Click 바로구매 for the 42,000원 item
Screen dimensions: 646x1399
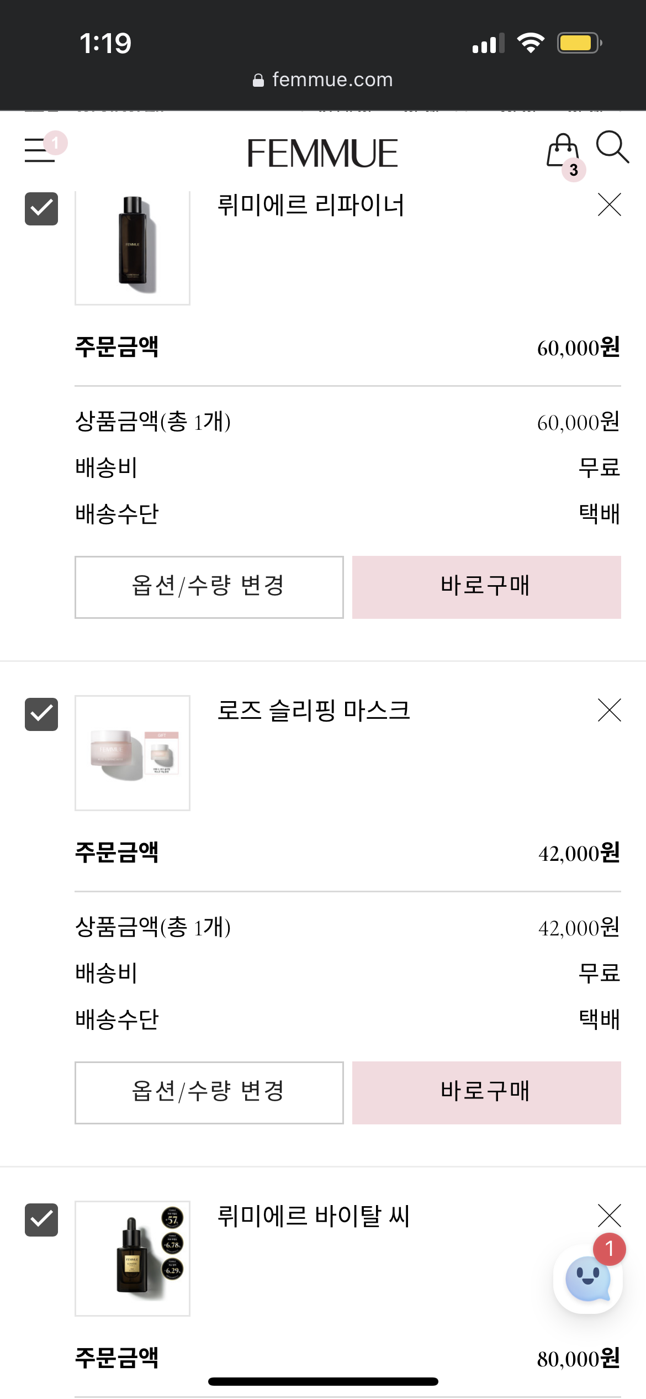[486, 1092]
